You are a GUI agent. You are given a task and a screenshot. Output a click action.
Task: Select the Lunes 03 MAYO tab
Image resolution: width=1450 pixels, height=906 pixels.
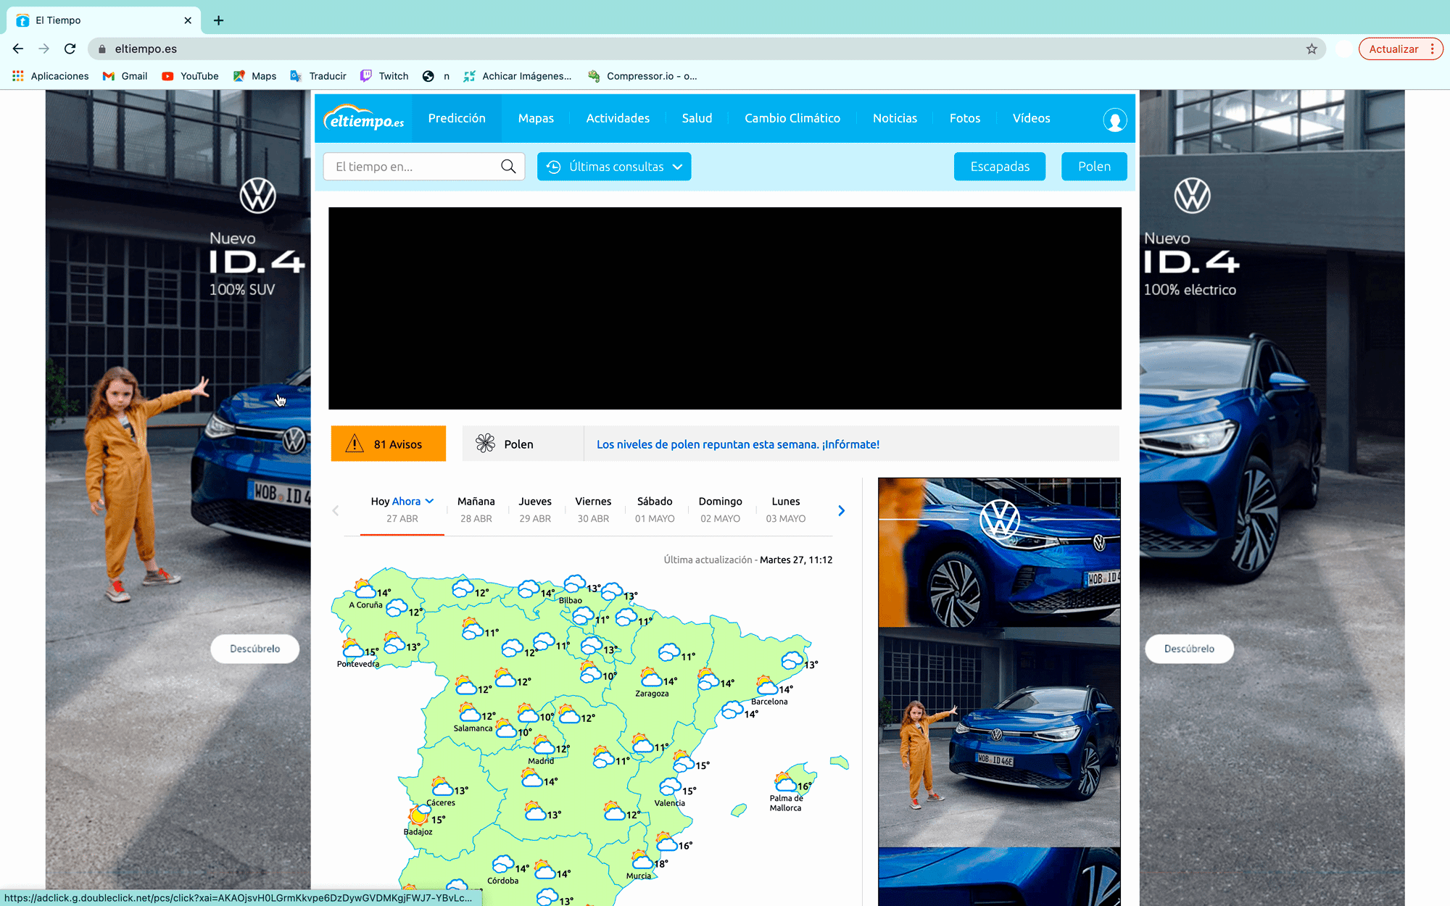[786, 510]
